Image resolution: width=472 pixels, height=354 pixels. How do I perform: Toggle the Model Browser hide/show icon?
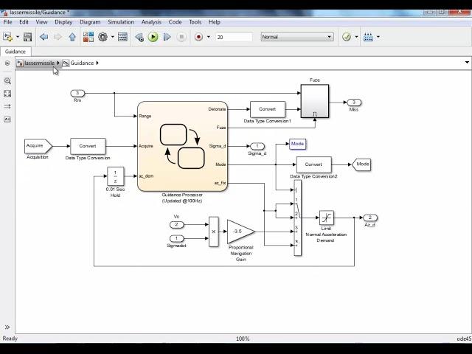pyautogui.click(x=7, y=63)
